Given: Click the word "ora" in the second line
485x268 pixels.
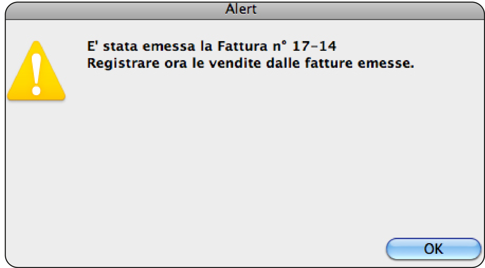Looking at the screenshot, I should [175, 64].
